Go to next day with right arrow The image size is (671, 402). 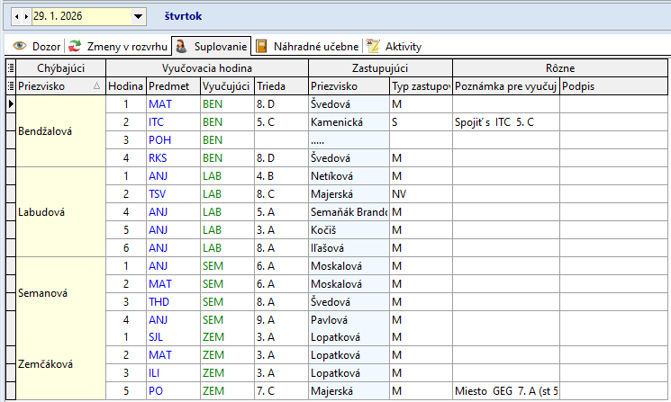[25, 16]
